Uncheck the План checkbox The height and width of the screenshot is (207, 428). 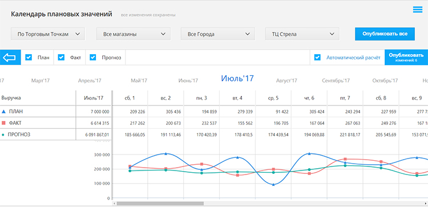pos(29,58)
